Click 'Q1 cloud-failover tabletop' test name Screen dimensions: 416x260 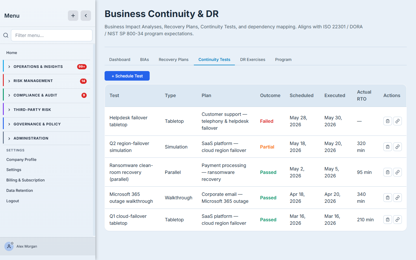(x=128, y=220)
